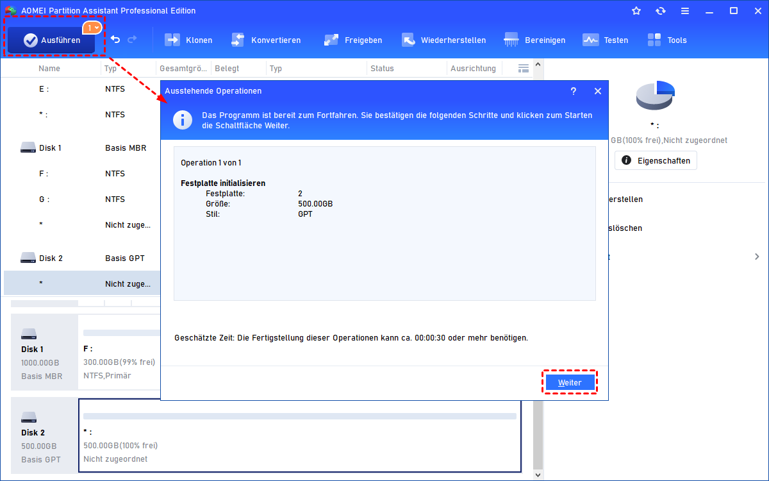Viewport: 769px width, 481px height.
Task: Open the Konvertieren toolbar menu
Action: 265,40
